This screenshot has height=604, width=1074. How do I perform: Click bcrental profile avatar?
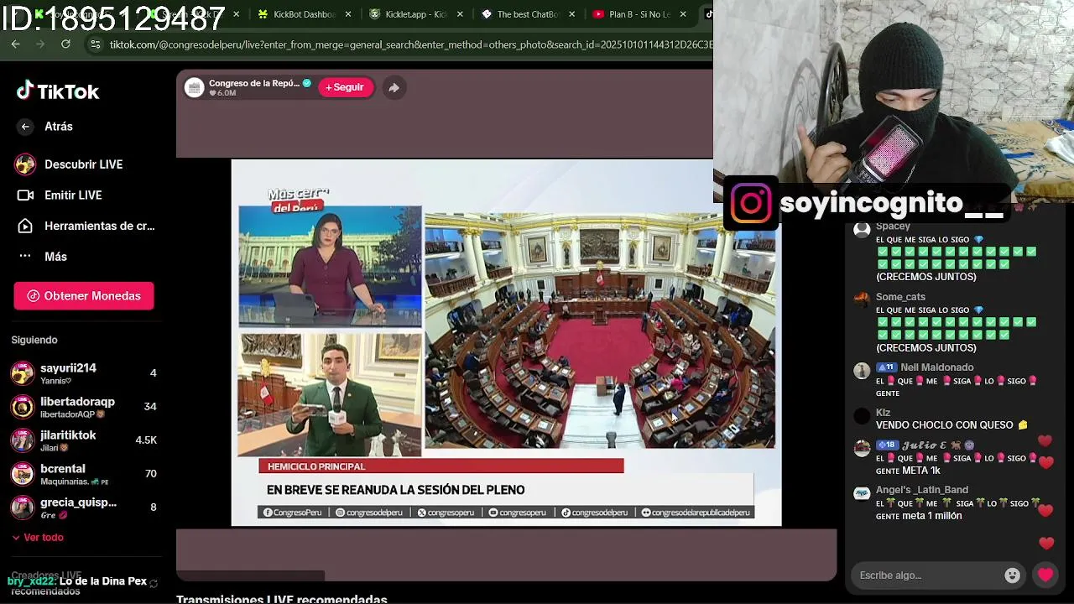[x=23, y=474]
